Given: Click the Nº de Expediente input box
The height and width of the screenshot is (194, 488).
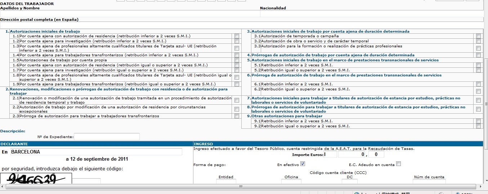Looking at the screenshot, I should [x=107, y=137].
